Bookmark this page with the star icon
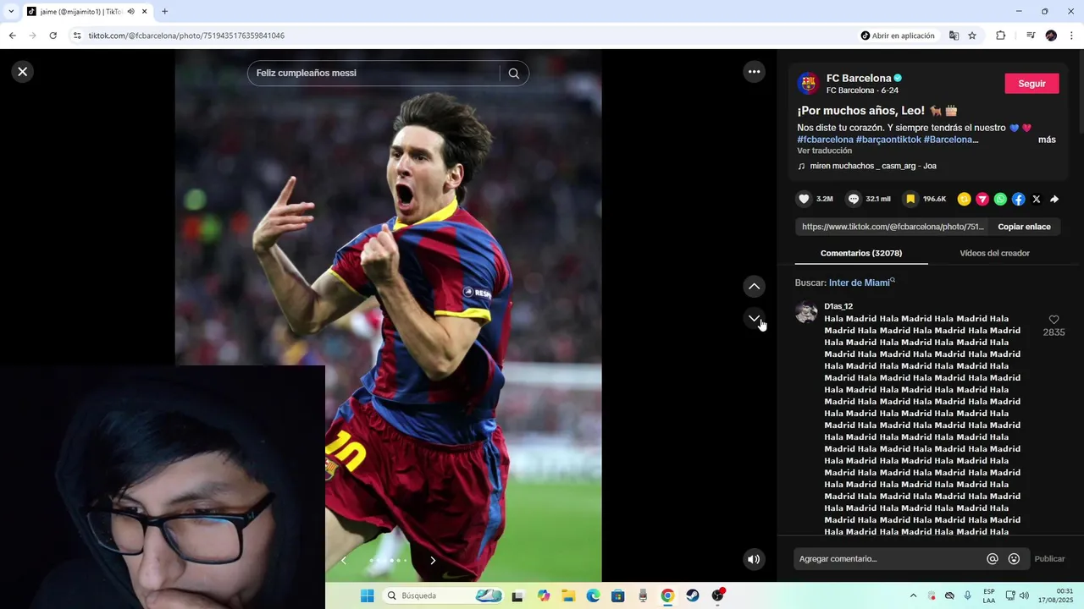Viewport: 1084px width, 609px height. [x=972, y=36]
